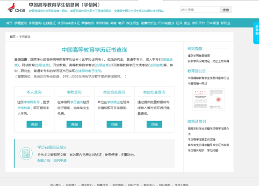Click the 中国高等教育学历证书查询 page title
Image resolution: width=259 pixels, height=186 pixels.
coord(94,50)
